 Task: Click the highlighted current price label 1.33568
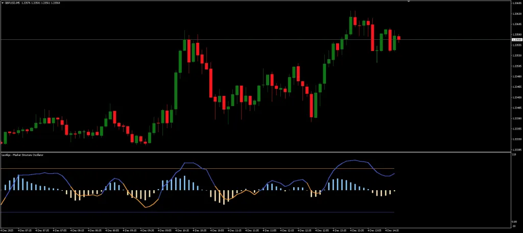click(516, 39)
